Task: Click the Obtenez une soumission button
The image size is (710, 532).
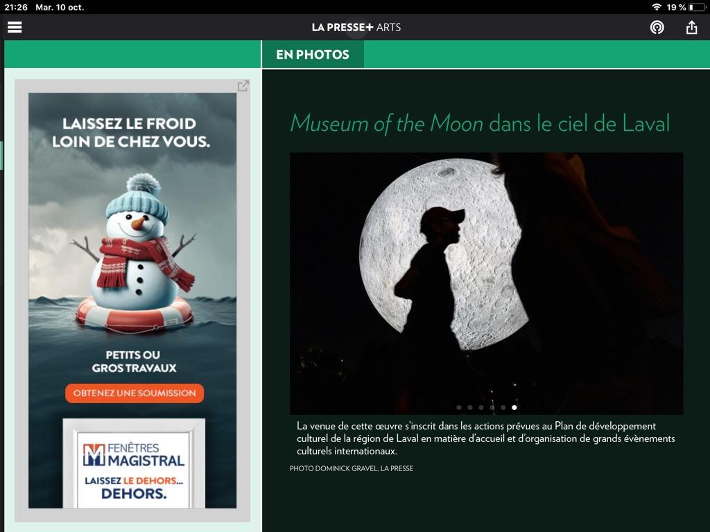Action: [135, 393]
